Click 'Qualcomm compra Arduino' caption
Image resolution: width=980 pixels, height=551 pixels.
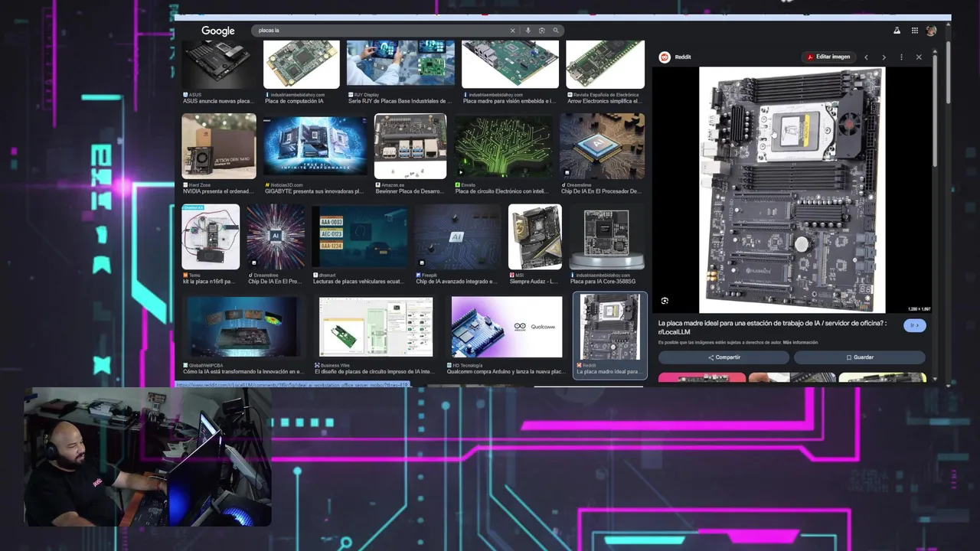507,372
